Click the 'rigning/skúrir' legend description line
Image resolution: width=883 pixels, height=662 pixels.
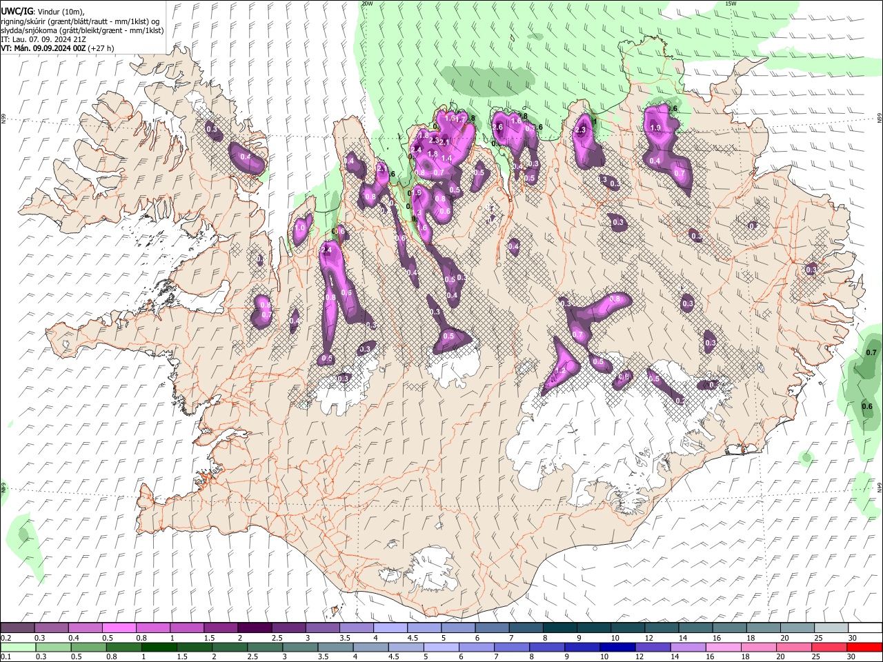[x=80, y=21]
